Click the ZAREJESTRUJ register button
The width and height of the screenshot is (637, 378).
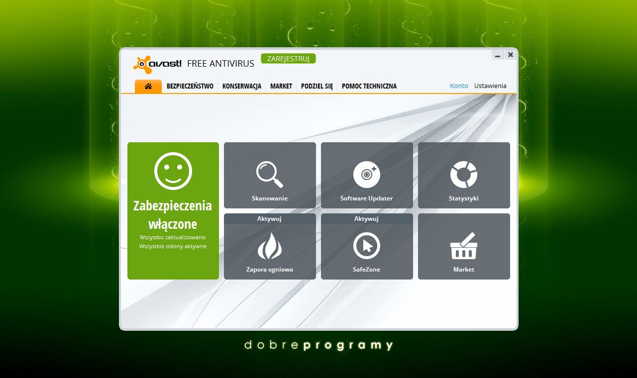[288, 59]
